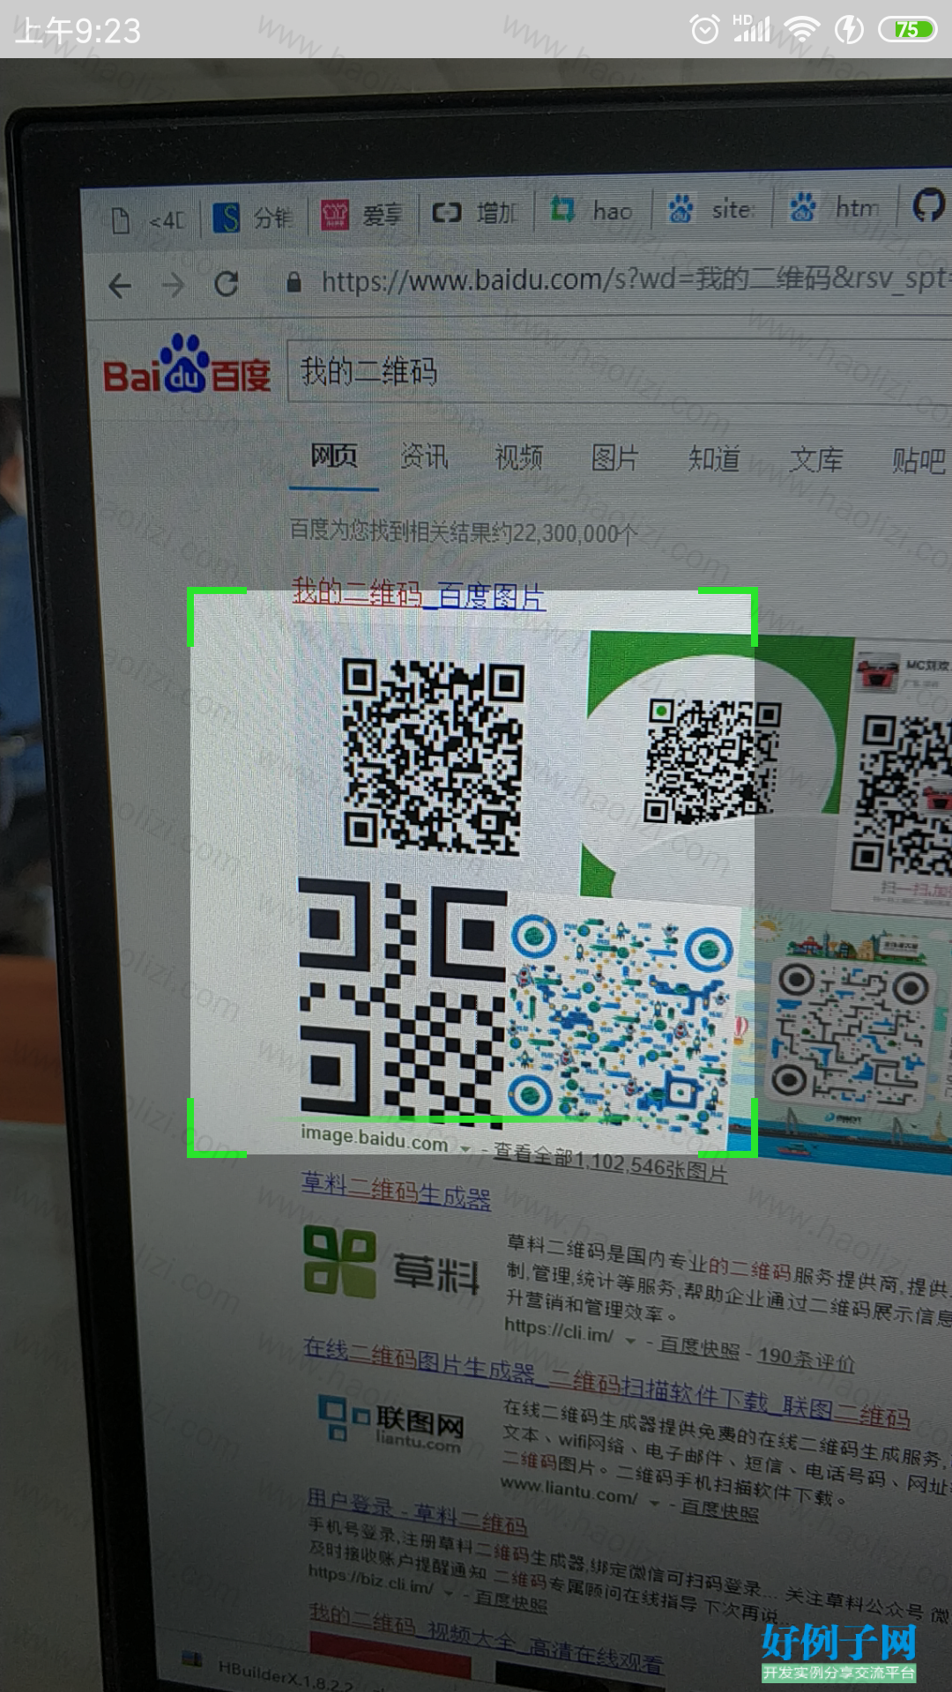
Task: Expand the arrow after https://cli.im/
Action: (631, 1339)
